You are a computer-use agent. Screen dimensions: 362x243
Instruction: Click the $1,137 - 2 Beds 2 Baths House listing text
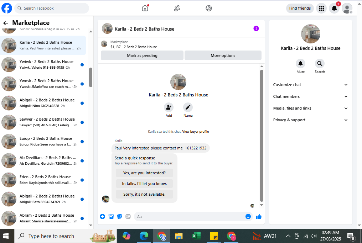tap(134, 47)
